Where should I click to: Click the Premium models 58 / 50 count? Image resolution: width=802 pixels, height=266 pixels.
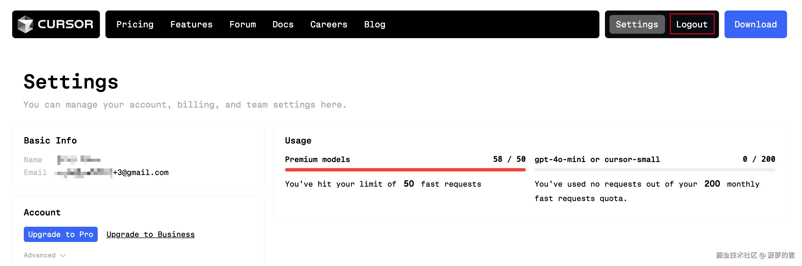coord(509,159)
